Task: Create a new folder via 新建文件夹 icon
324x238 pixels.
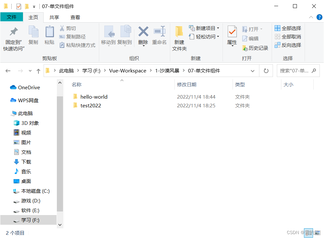Action: [x=179, y=37]
